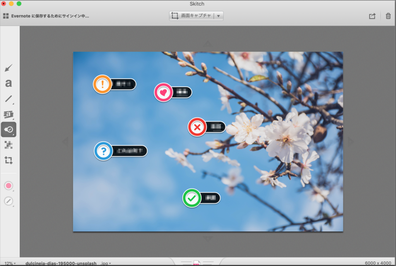Screen dimensions: 396x266
Task: Click the 画面キャプチャ capture button
Action: point(191,16)
